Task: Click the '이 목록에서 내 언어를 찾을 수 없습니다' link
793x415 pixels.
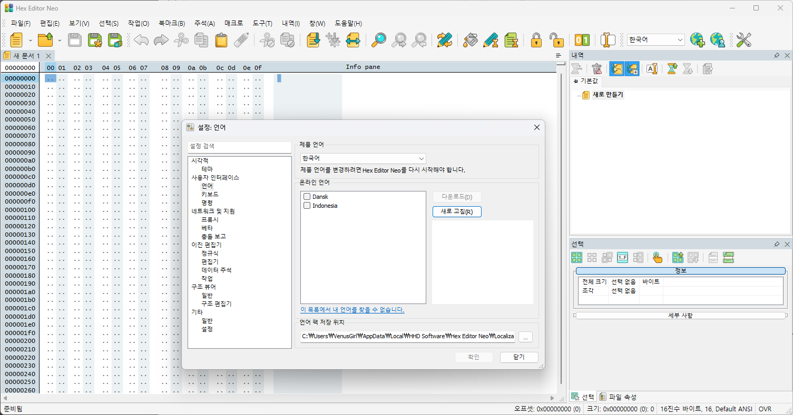Action: pyautogui.click(x=353, y=310)
